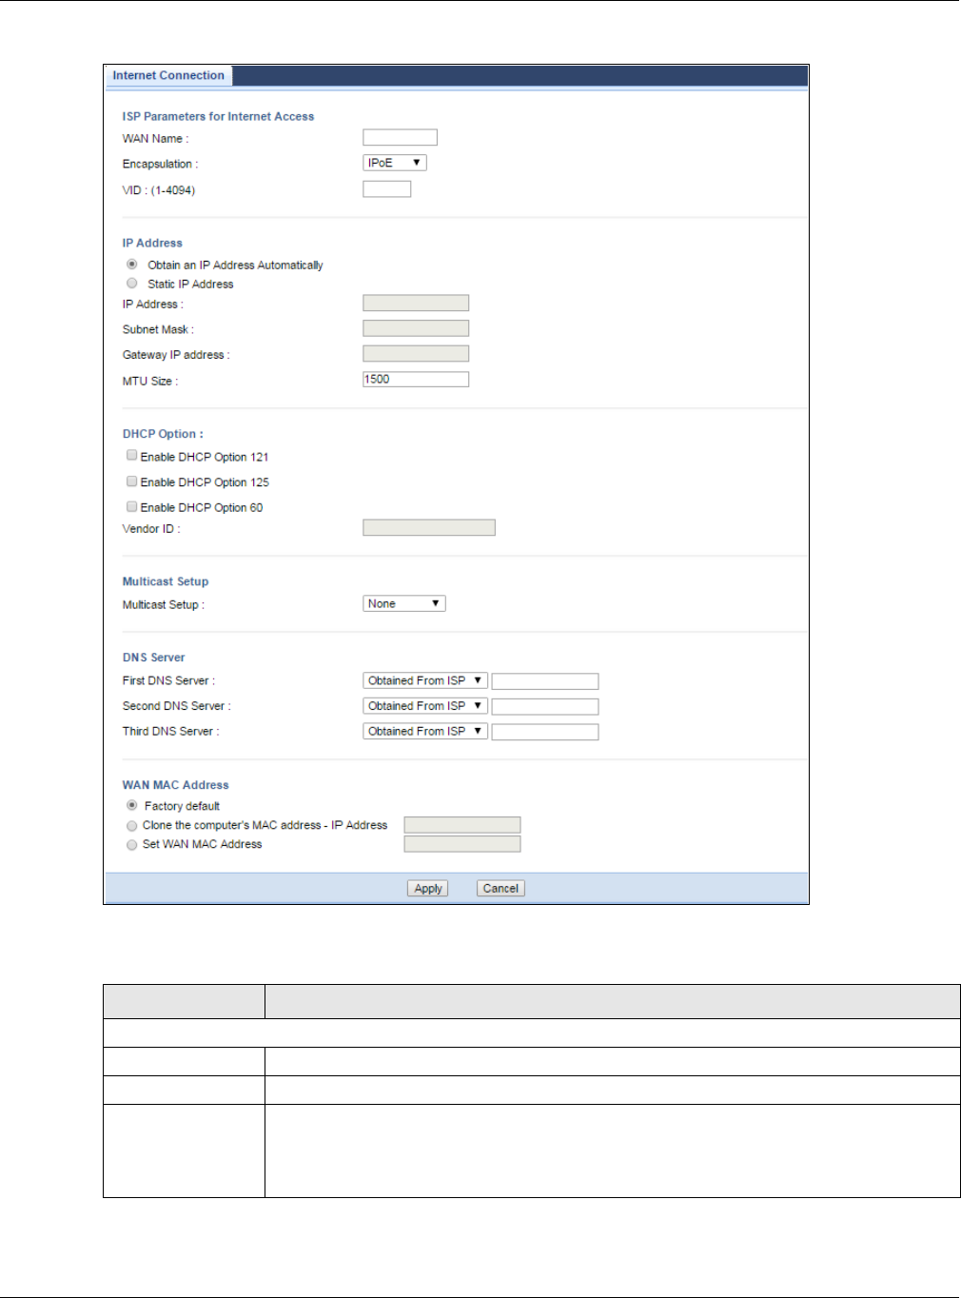Open the Multicast Setup dropdown
This screenshot has width=961, height=1298.
404,603
